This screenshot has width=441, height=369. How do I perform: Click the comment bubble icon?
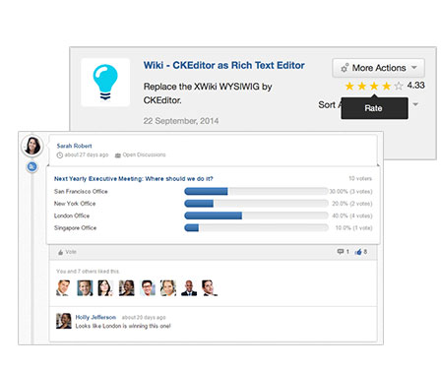coord(341,252)
